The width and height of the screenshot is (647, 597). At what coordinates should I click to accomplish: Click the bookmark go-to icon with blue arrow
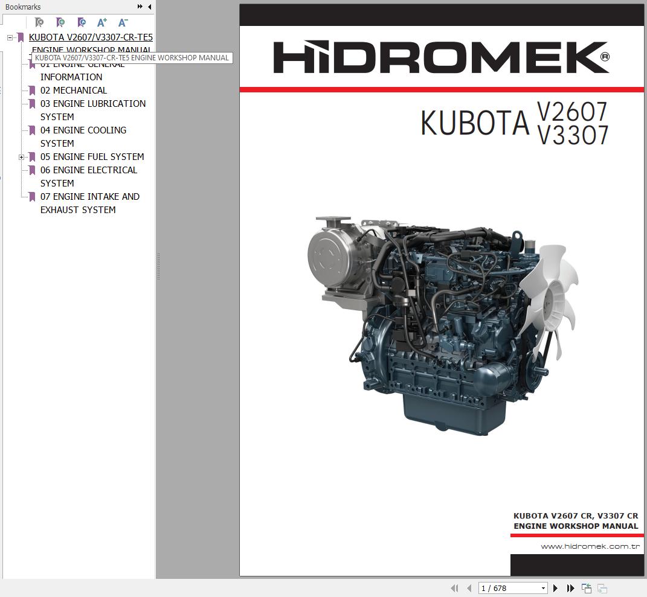coord(82,23)
